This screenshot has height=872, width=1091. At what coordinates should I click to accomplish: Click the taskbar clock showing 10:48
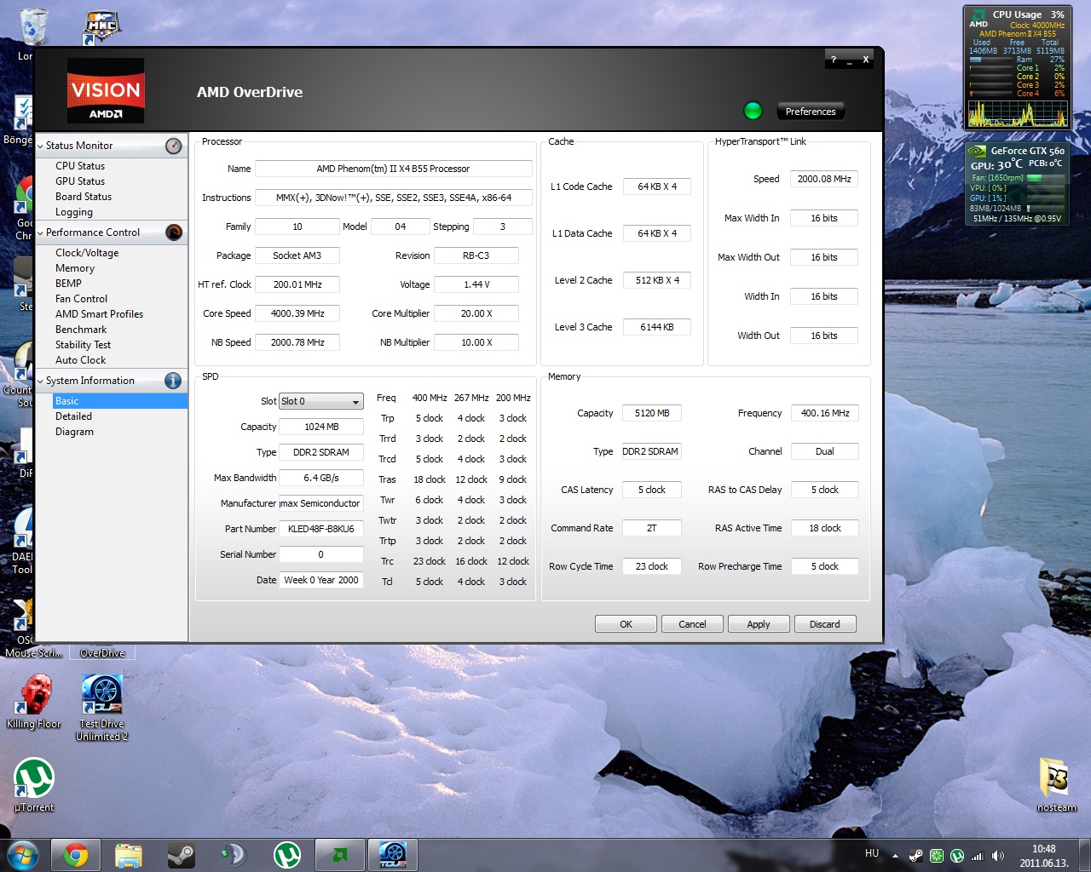[1043, 856]
